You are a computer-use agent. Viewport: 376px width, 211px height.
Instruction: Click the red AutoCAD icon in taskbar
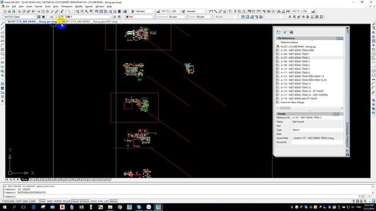tap(62, 207)
